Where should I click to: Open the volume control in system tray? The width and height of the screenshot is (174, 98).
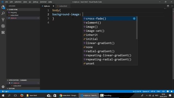click(150, 96)
